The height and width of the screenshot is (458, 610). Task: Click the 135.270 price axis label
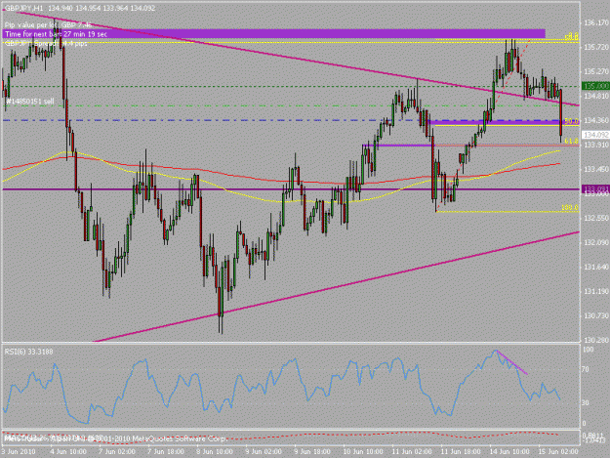pos(595,71)
